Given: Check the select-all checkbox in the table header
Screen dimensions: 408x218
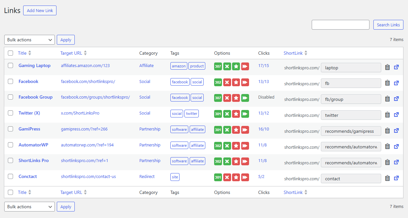Looking at the screenshot, I should (x=10, y=53).
